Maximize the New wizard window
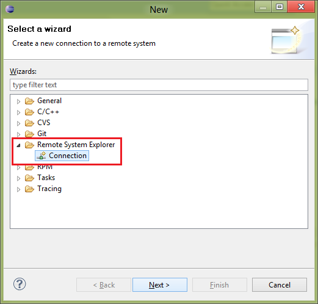This screenshot has height=304, width=318. click(280, 7)
